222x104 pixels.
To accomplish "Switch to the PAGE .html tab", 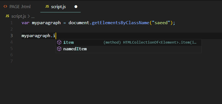I will coord(17,7).
